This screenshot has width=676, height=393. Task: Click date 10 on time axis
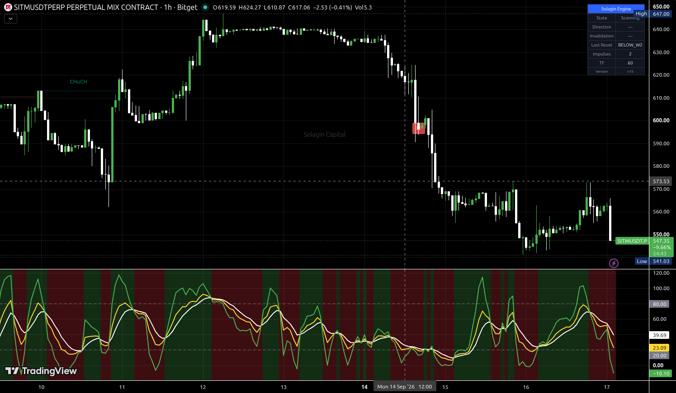[42, 387]
